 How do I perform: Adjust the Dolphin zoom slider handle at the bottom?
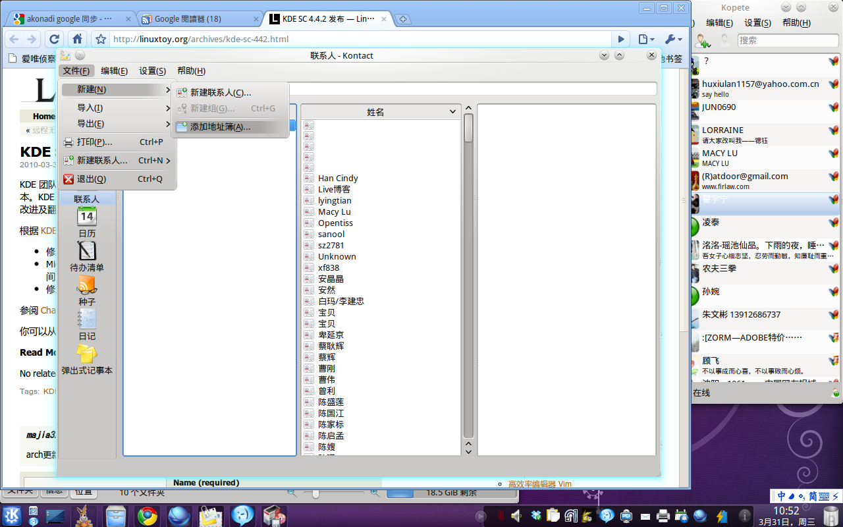point(316,493)
